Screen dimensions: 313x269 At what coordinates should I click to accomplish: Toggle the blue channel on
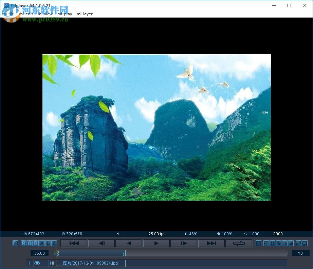pyautogui.click(x=36, y=243)
